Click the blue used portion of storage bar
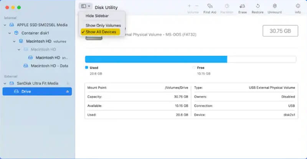The image size is (307, 159). [156, 59]
